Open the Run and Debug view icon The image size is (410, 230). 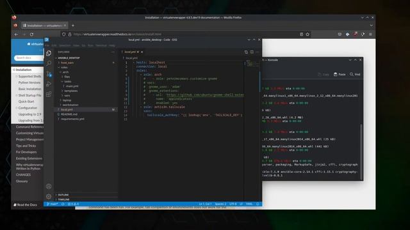point(49,84)
